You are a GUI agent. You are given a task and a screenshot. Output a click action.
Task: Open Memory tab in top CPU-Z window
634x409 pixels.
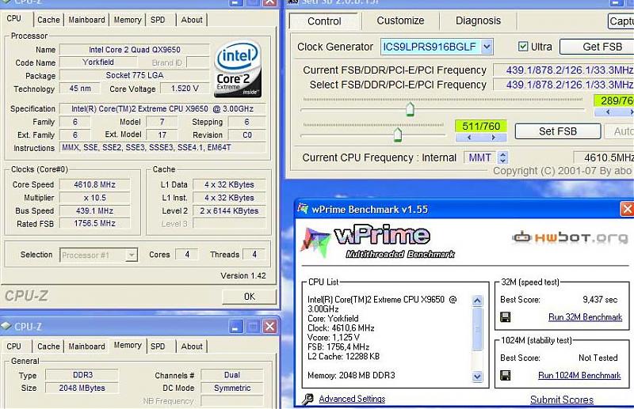[128, 20]
